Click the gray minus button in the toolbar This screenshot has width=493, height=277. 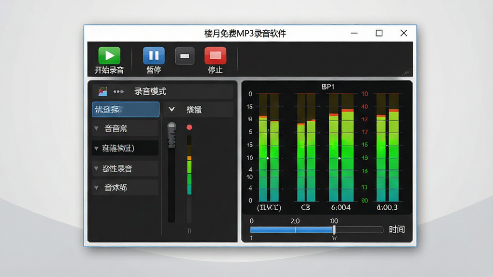coord(184,56)
